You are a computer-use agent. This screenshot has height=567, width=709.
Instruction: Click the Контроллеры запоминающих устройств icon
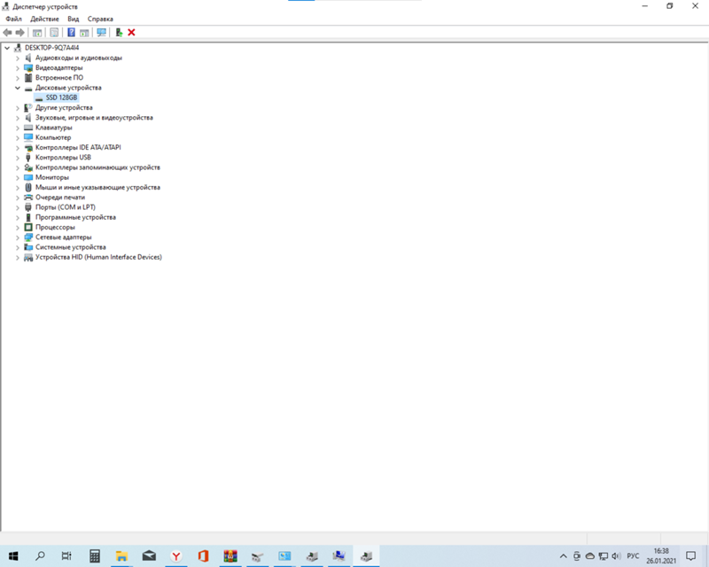tap(28, 167)
